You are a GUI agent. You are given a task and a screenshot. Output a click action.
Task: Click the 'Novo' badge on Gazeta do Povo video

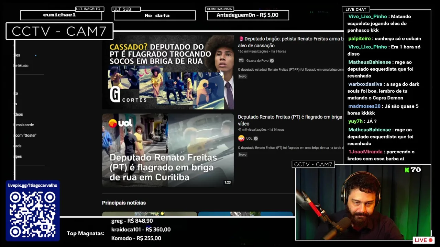[x=243, y=76]
